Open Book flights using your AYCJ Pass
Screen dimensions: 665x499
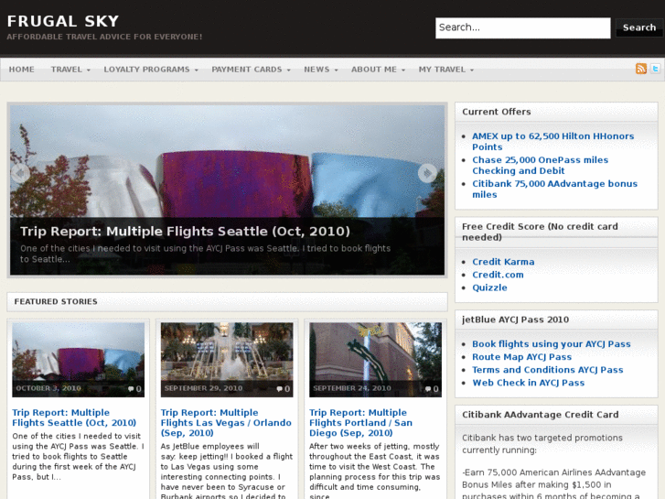click(x=552, y=344)
